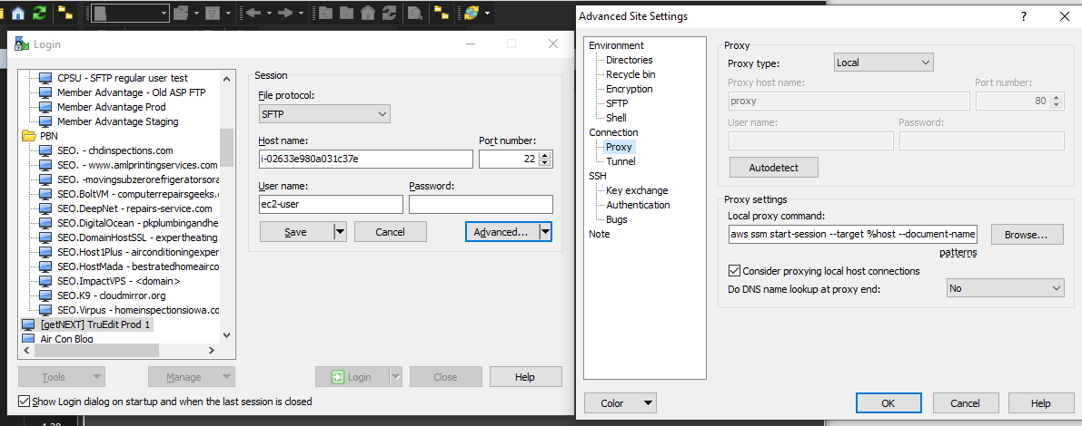Open the Authentication settings page
Screen dimensions: 1082x426
[638, 205]
